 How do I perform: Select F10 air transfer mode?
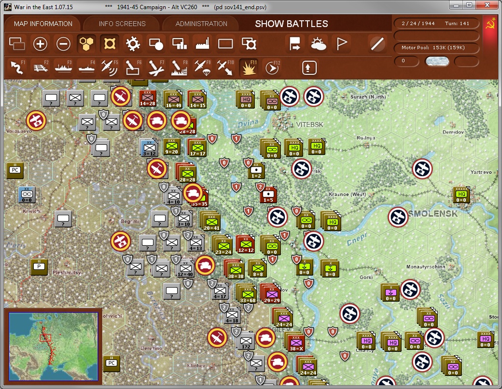225,67
